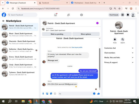Screen dimensions: 139x104
Task: Open View buyer profile link
Action: (77, 47)
